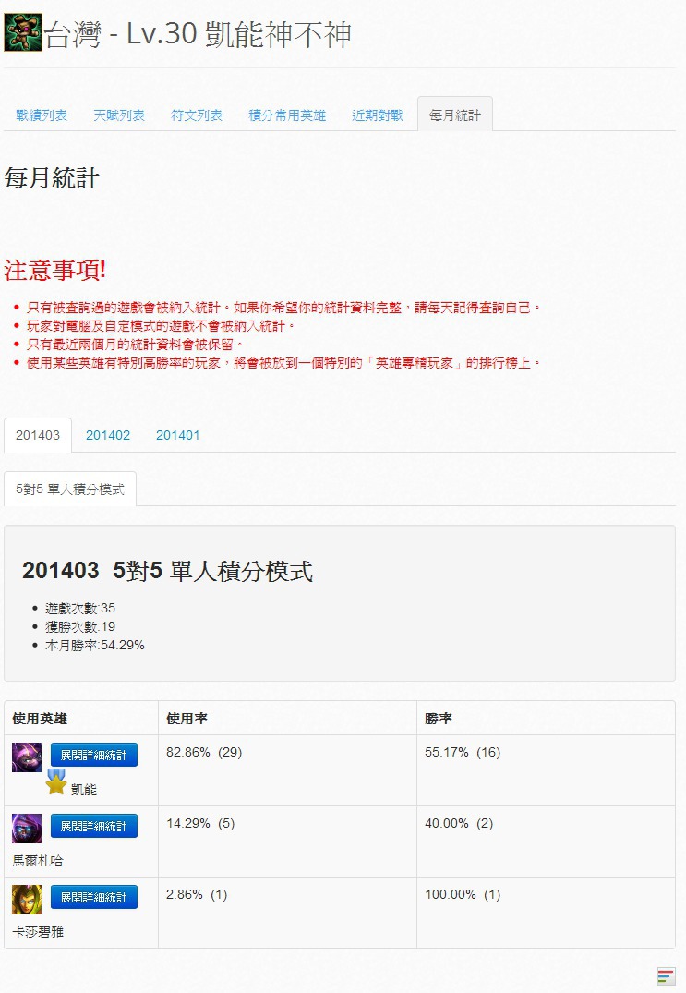Switch to the 201401 month tab
Screen dimensions: 686x993
(x=178, y=435)
